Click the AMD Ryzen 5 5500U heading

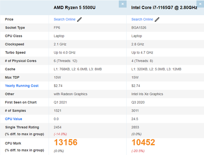(x=75, y=7)
